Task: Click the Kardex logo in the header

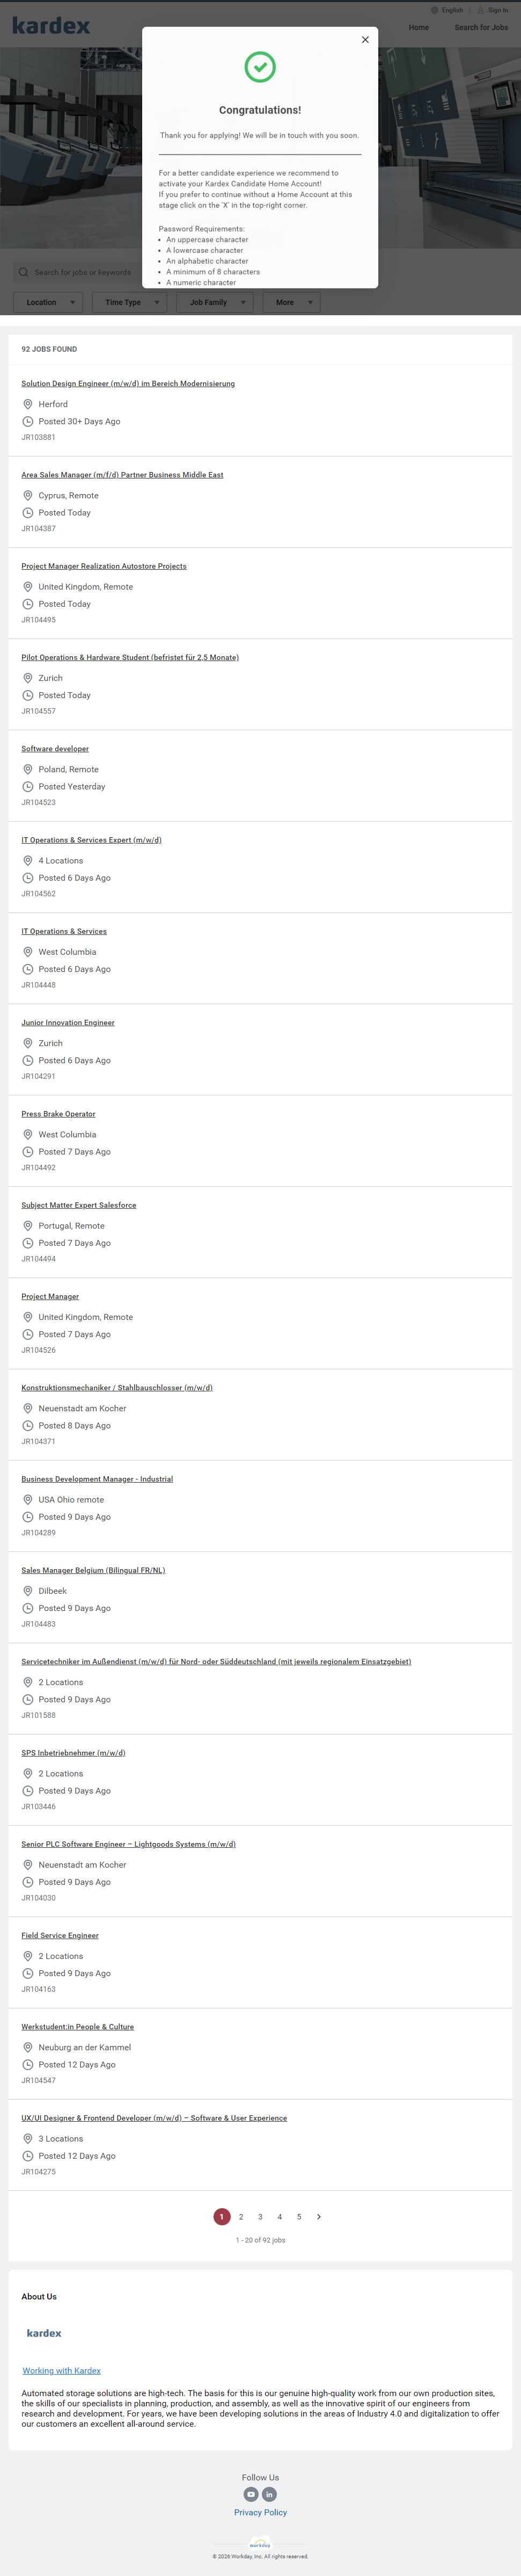Action: [x=51, y=25]
